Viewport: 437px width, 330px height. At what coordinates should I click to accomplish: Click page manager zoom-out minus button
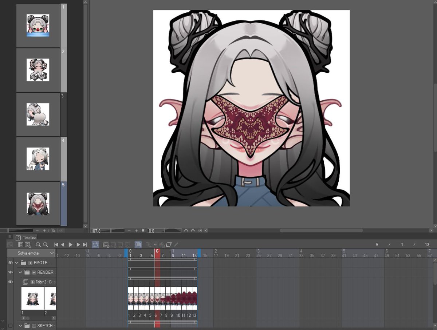[37, 231]
